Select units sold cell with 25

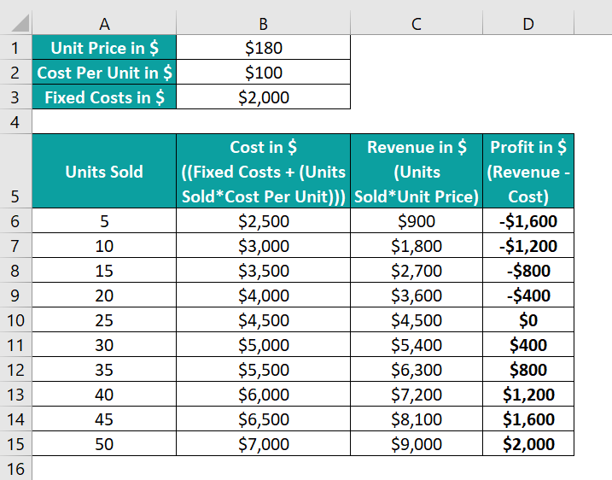(x=104, y=320)
